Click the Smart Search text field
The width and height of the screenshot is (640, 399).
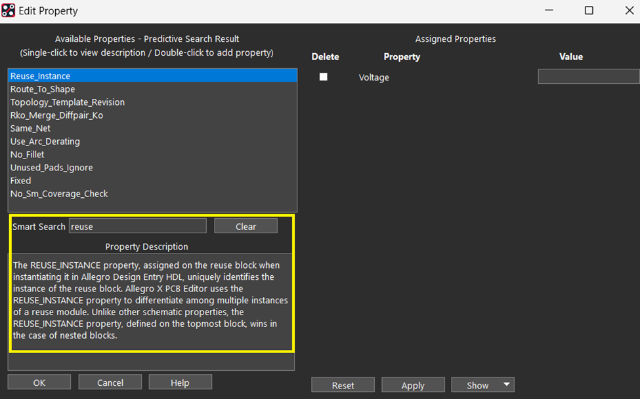point(137,226)
